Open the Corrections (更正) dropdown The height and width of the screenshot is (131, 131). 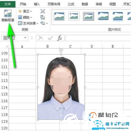(x=25, y=11)
